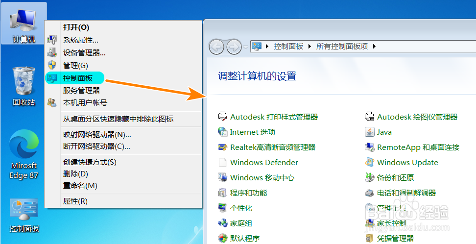
Task: Open the 控制面板 desktop shortcut icon
Action: (x=24, y=216)
